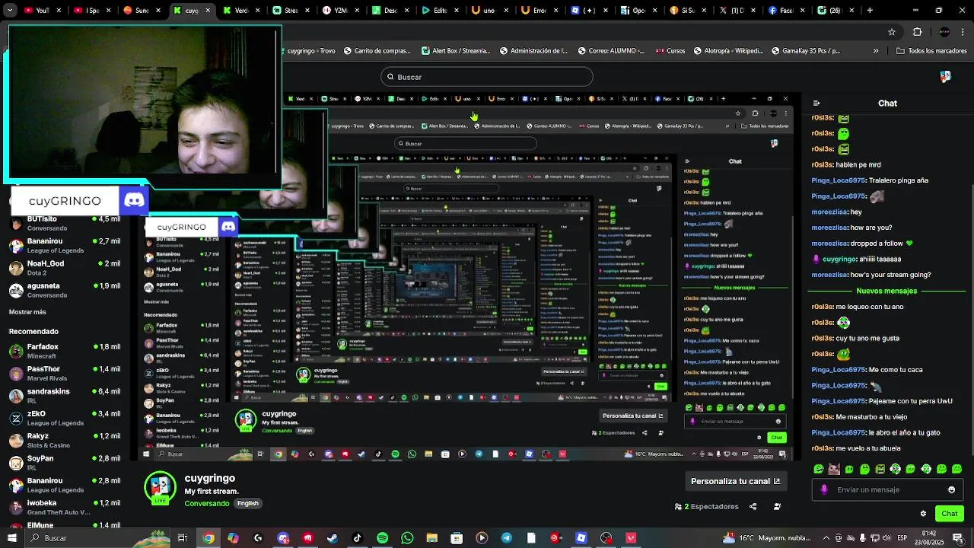Open chat settings gear icon
The image size is (974, 548).
click(x=923, y=514)
